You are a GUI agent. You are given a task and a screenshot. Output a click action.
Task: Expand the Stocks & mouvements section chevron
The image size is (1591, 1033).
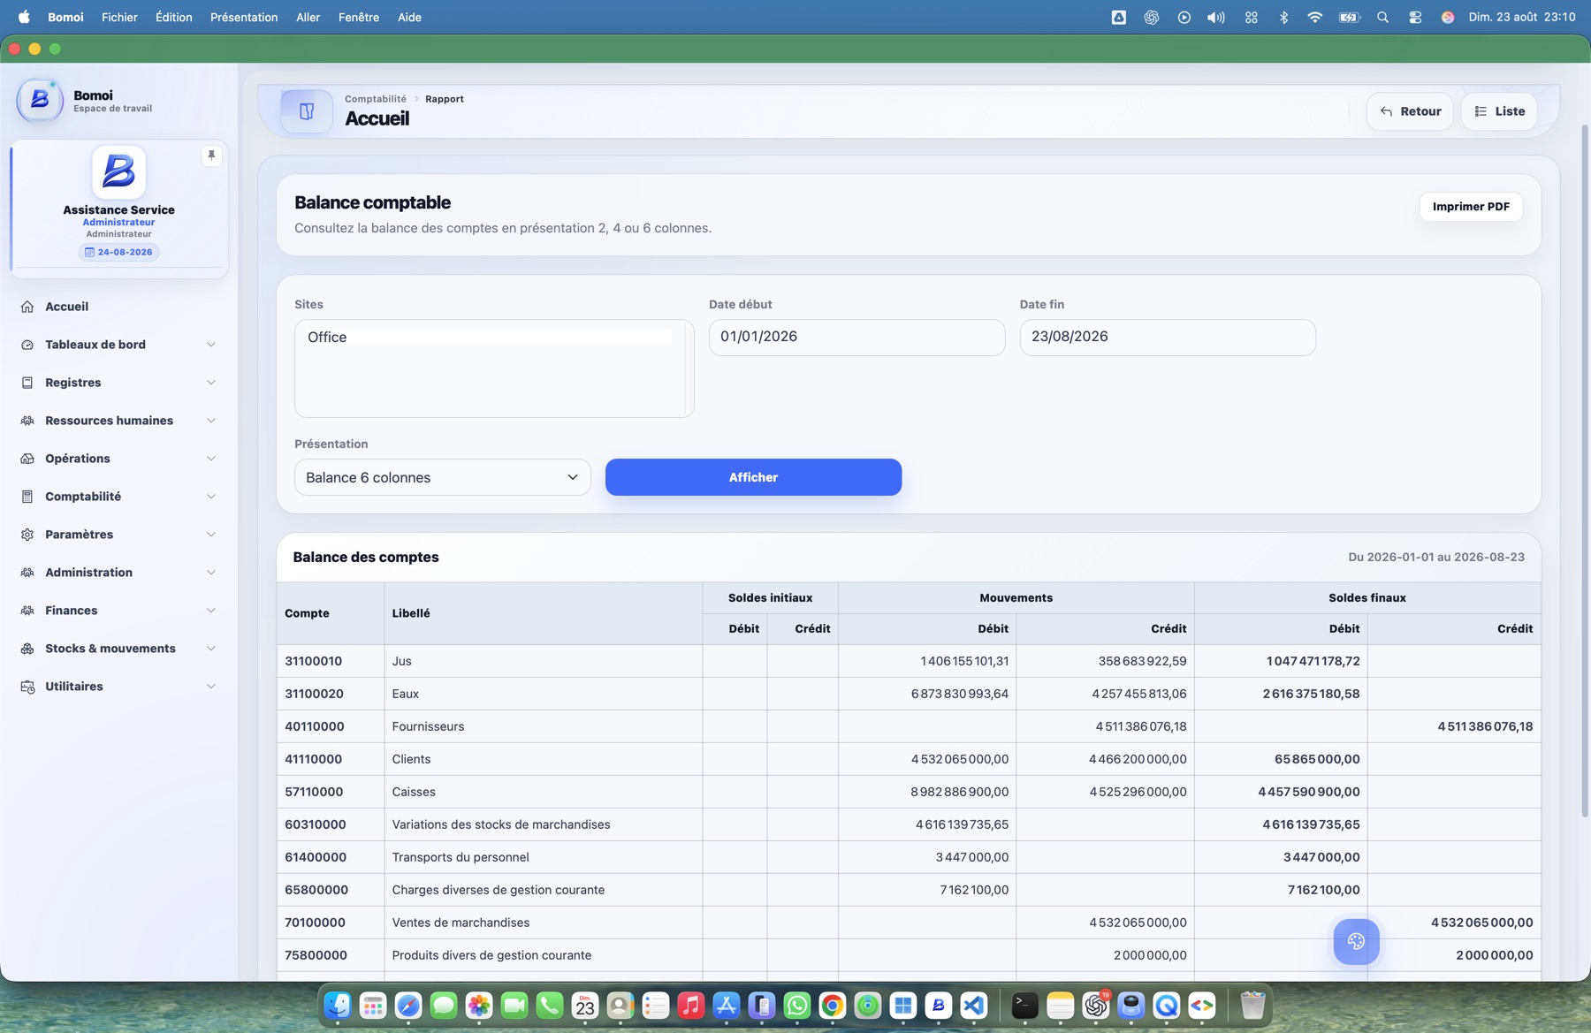[x=211, y=649]
